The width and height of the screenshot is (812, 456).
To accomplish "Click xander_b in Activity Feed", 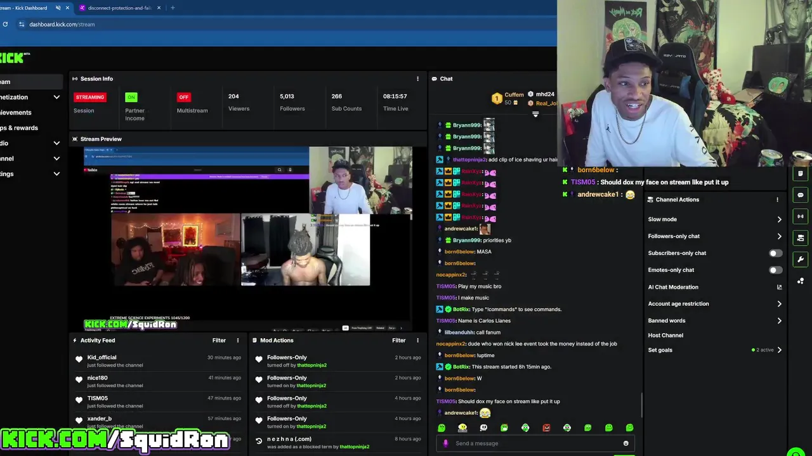I will click(100, 418).
